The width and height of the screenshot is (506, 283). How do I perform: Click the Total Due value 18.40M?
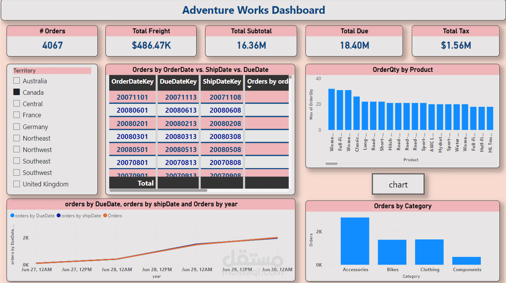[x=354, y=45]
